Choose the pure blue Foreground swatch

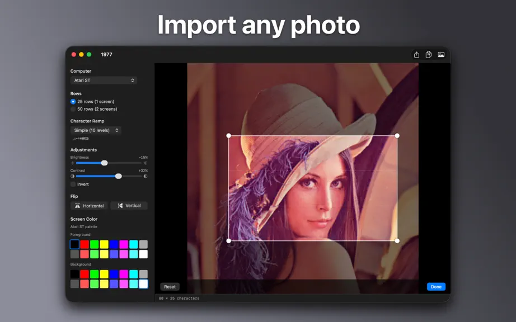pyautogui.click(x=114, y=244)
